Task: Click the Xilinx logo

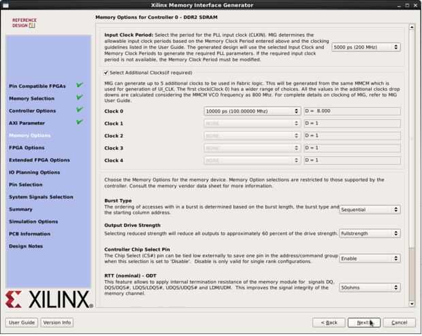Action: click(x=49, y=299)
